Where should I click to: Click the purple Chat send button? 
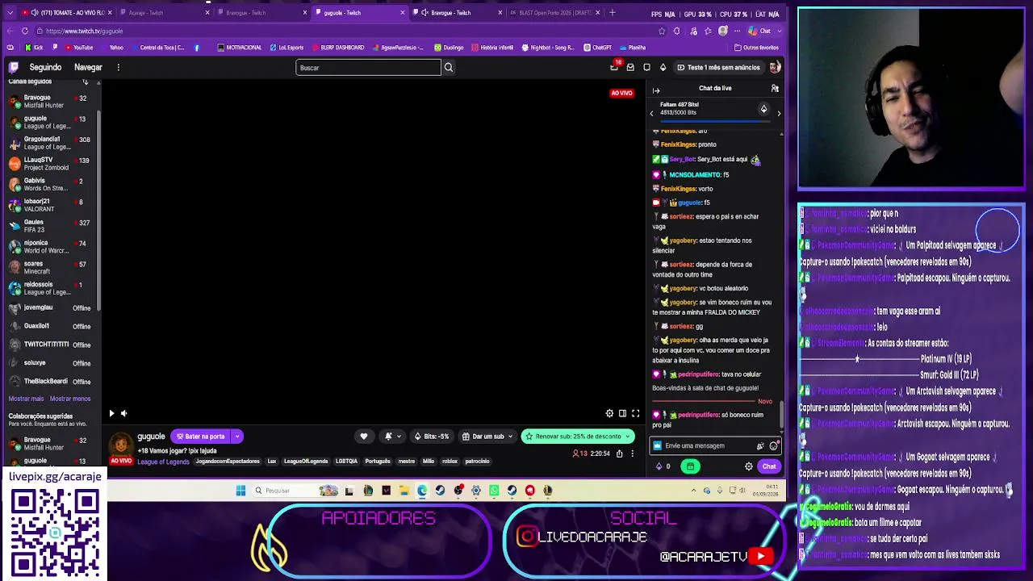click(x=769, y=466)
